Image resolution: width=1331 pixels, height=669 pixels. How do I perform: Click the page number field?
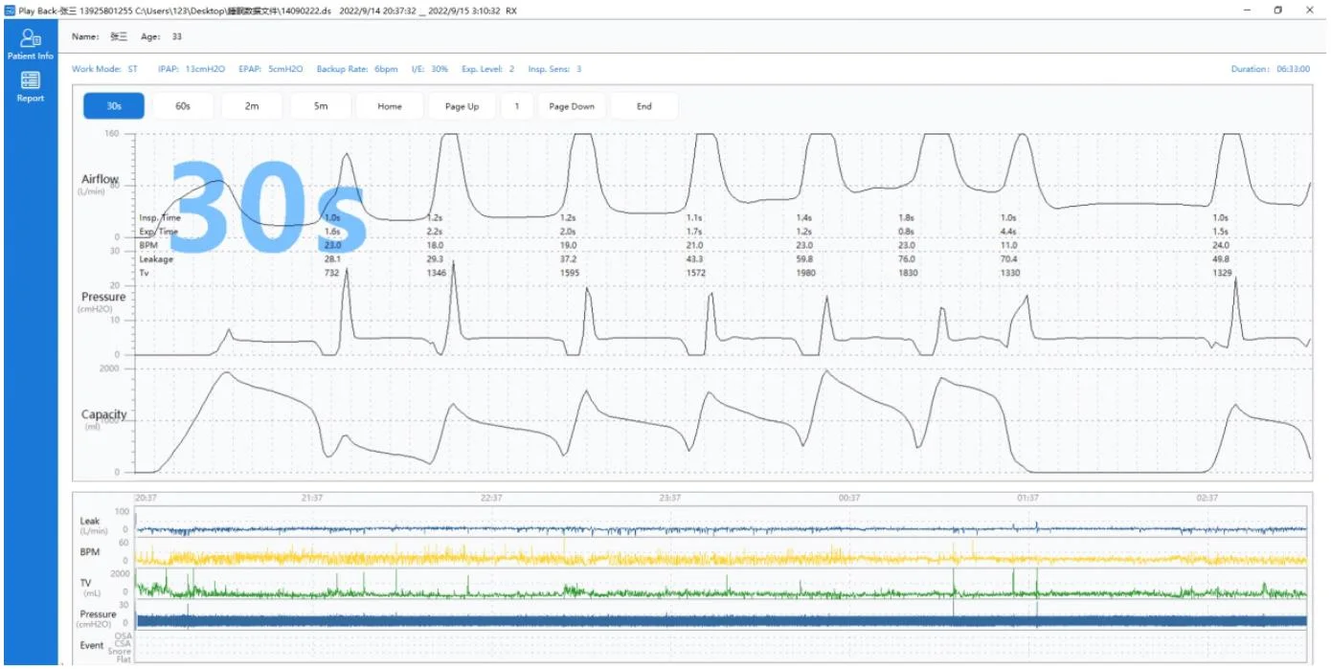coord(517,106)
